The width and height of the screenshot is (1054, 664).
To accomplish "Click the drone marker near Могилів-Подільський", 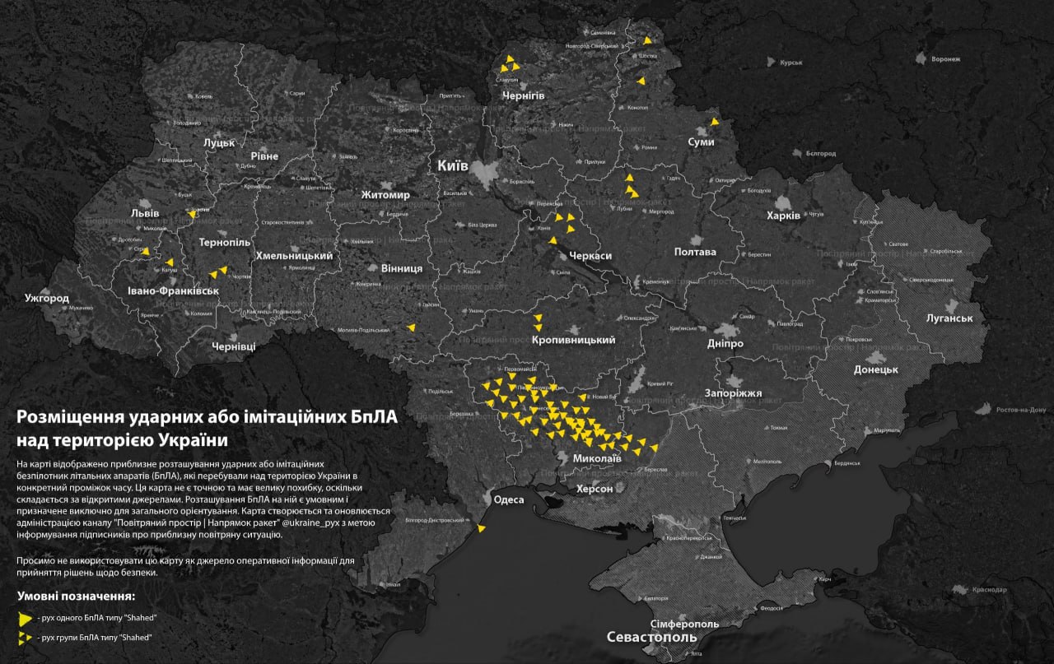I will [x=412, y=327].
